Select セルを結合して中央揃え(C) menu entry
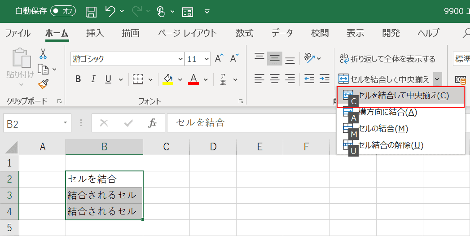The height and width of the screenshot is (236, 470). pyautogui.click(x=401, y=96)
